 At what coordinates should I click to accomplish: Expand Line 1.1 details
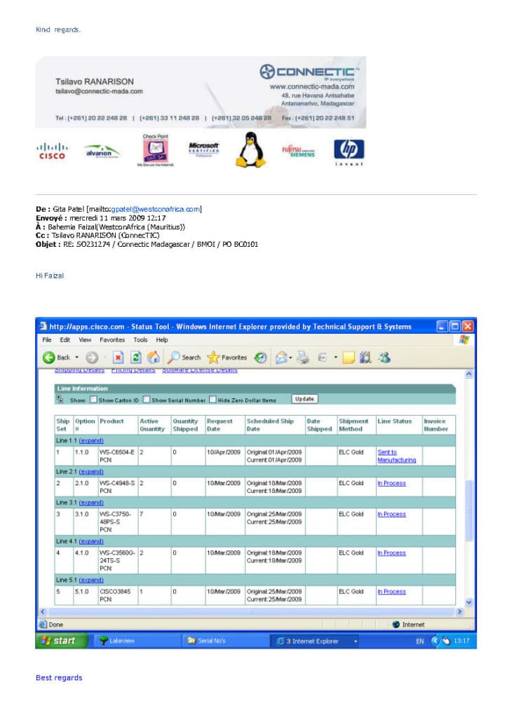[91, 440]
